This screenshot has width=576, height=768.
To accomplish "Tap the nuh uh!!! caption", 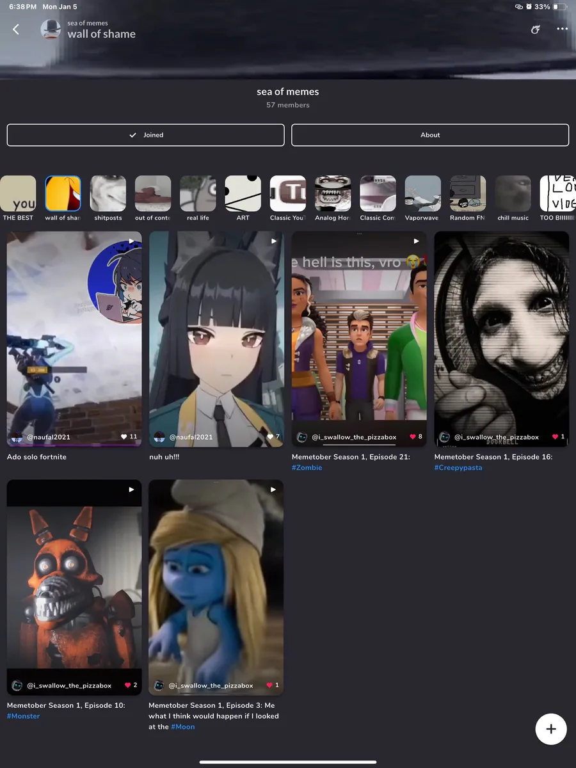I will (164, 457).
